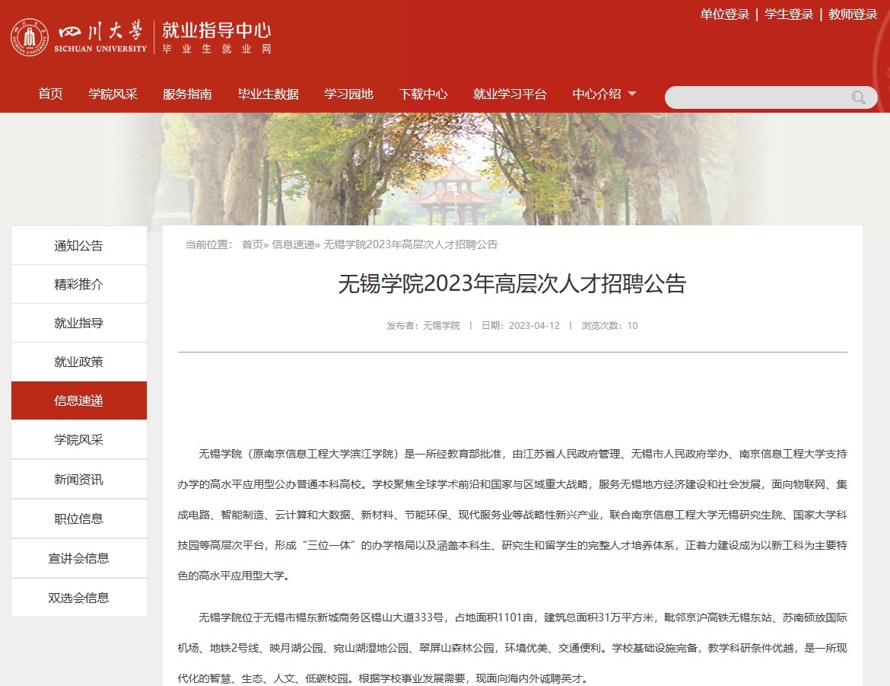Viewport: 890px width, 686px height.
Task: Select 通知公告 in the left sidebar
Action: tap(78, 246)
